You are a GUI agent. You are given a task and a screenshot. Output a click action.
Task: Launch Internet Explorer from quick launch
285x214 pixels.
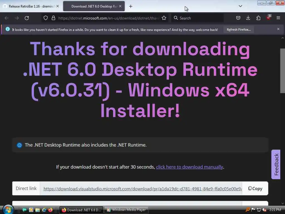pyautogui.click(x=44, y=210)
